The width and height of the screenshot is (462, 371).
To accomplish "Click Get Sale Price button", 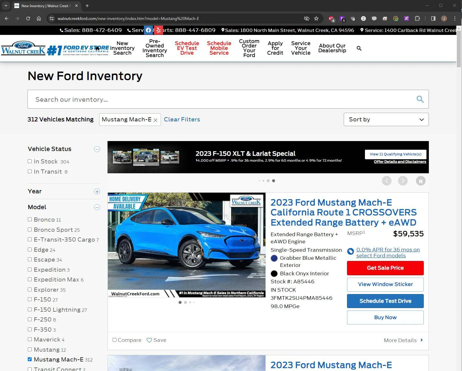I will (x=385, y=268).
